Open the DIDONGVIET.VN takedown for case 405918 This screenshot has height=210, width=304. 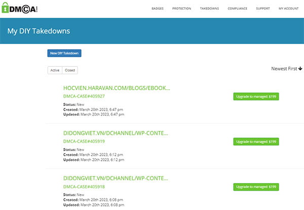click(x=116, y=179)
